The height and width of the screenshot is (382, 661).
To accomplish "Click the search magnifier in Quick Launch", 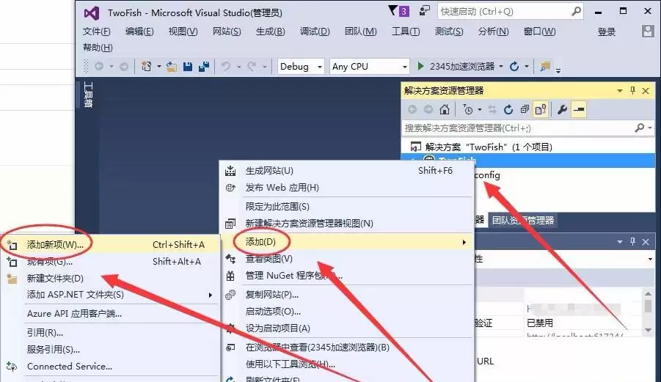I will [577, 12].
